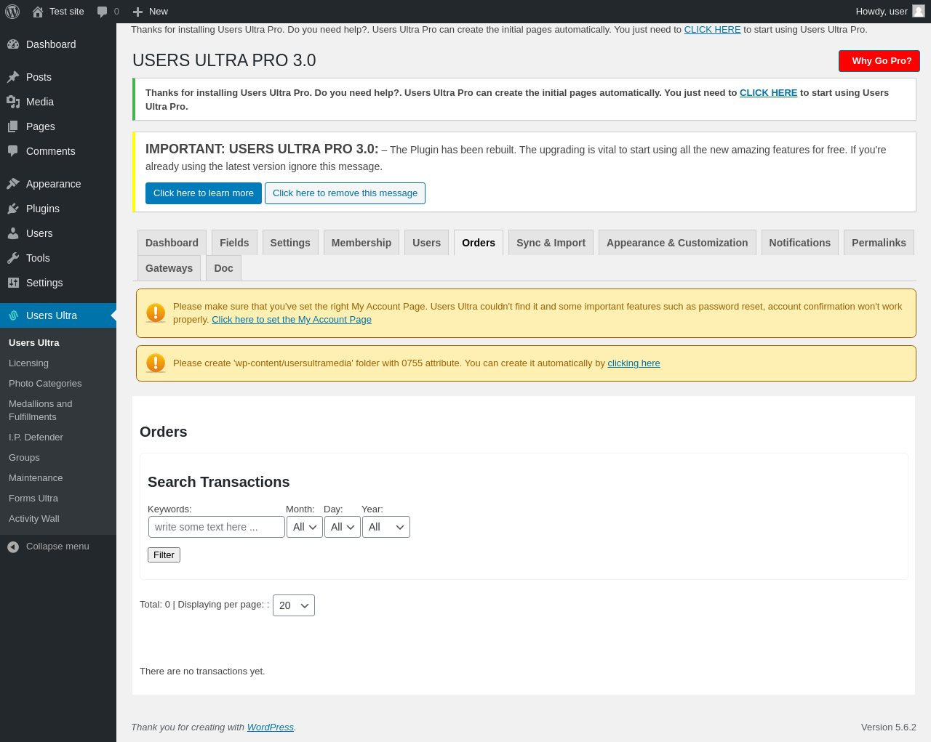Click the Dashboard gauge icon in sidebar
Screen dimensions: 931x742
tap(13, 44)
